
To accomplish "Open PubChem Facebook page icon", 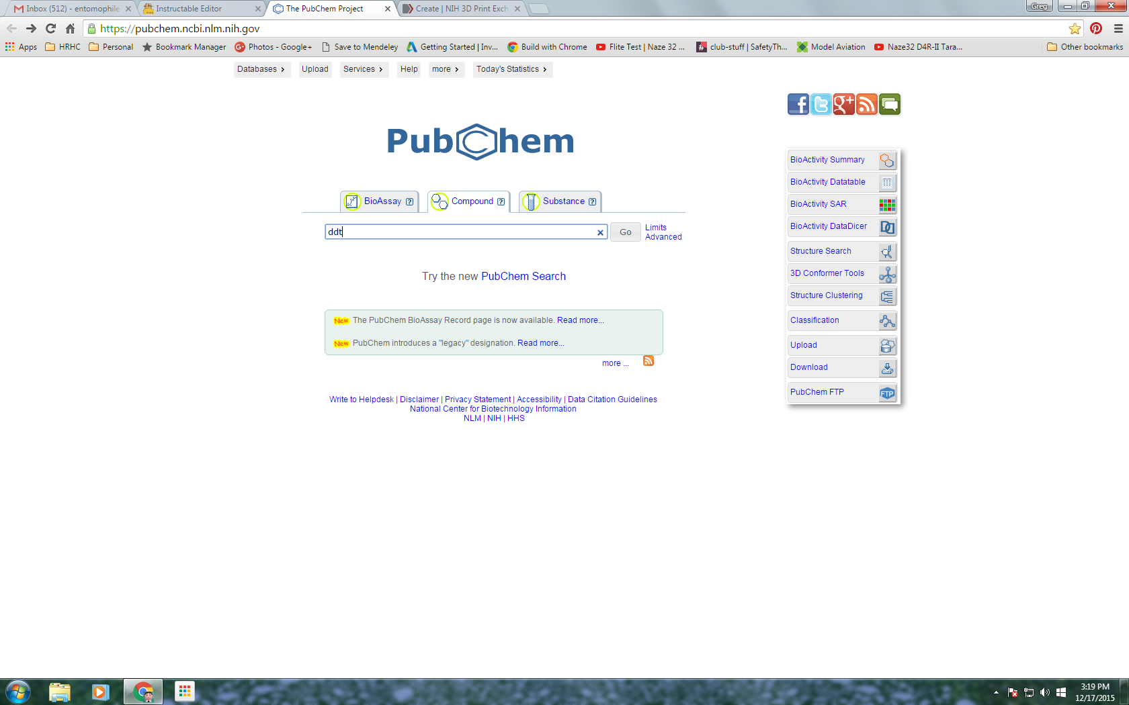I will 798,104.
